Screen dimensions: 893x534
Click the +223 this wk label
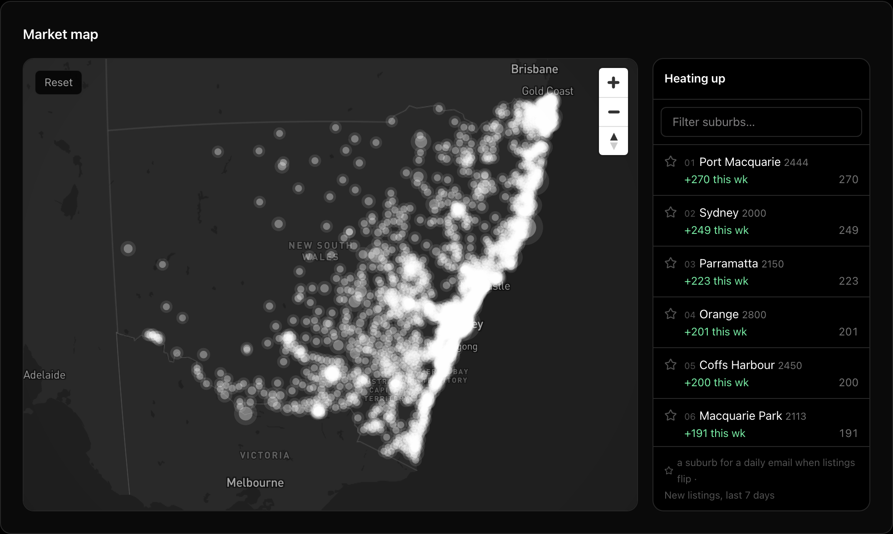tap(716, 281)
